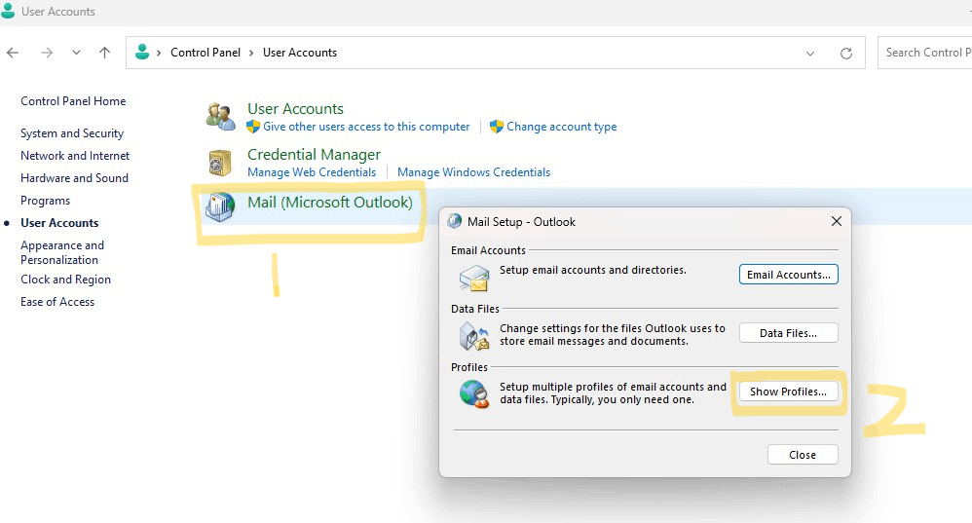Go forward with the right arrow
972x523 pixels.
coord(47,53)
